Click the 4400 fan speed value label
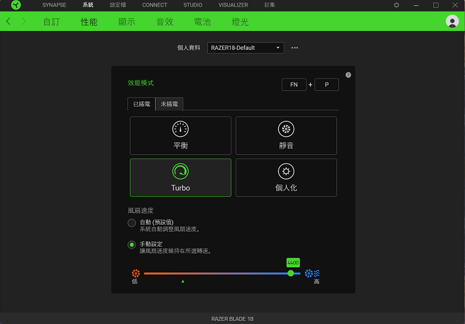The image size is (465, 324). point(293,263)
